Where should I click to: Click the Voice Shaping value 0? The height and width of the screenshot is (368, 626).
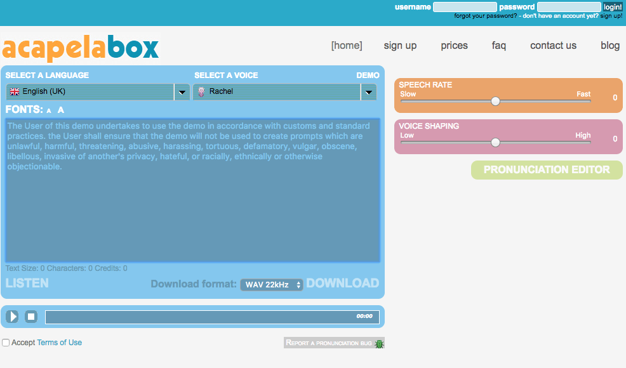tap(615, 138)
